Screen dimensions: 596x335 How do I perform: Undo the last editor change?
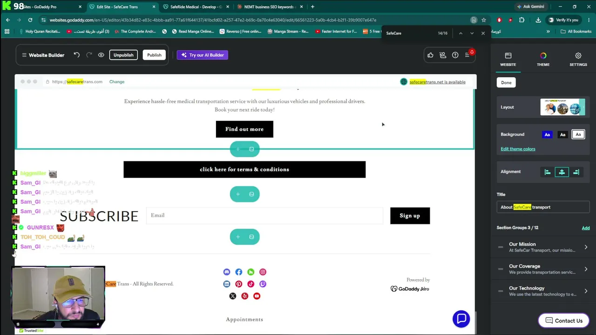[x=76, y=55]
